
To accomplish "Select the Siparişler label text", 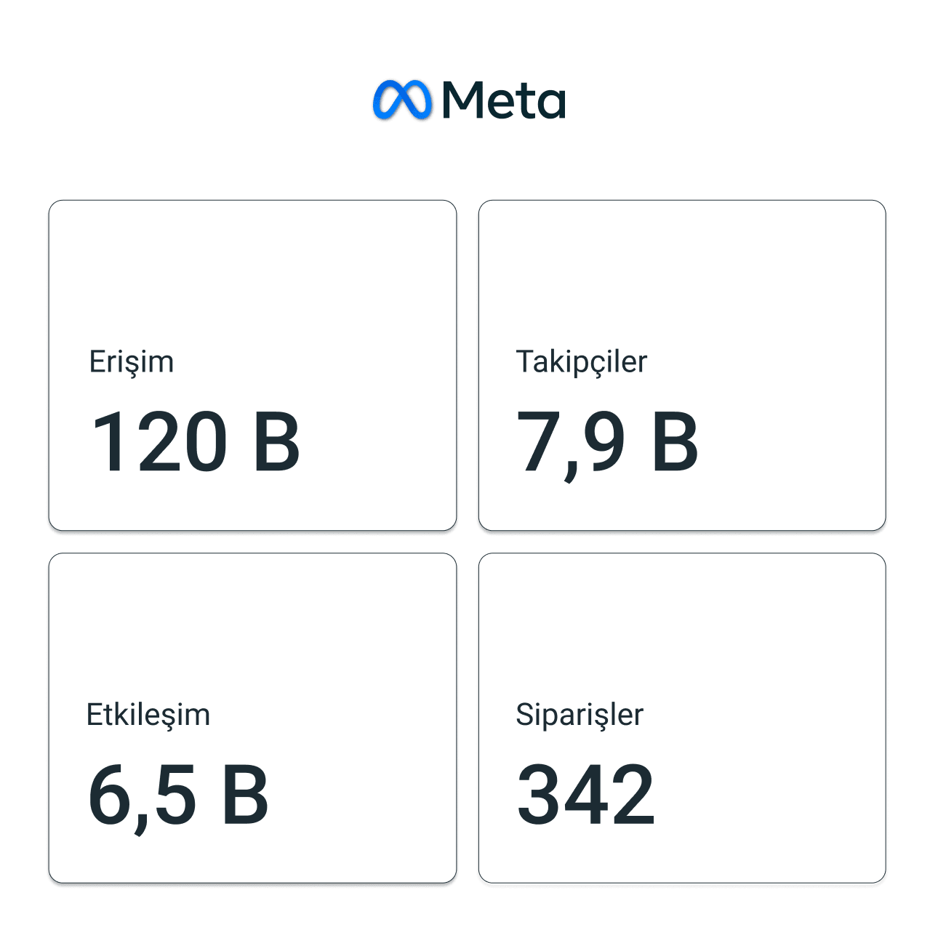I will tap(580, 715).
